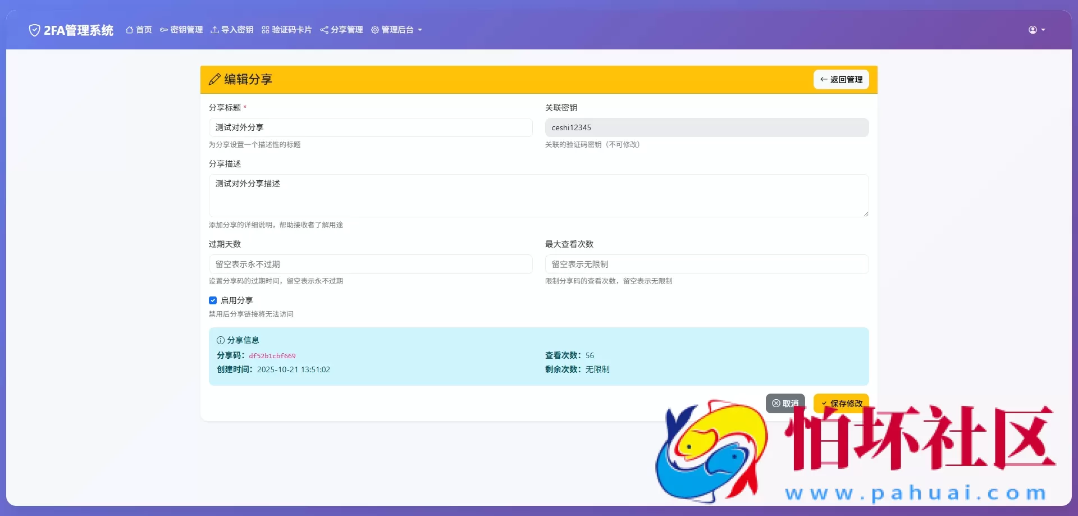Image resolution: width=1078 pixels, height=516 pixels.
Task: Click the 保存修改 button
Action: tap(841, 403)
